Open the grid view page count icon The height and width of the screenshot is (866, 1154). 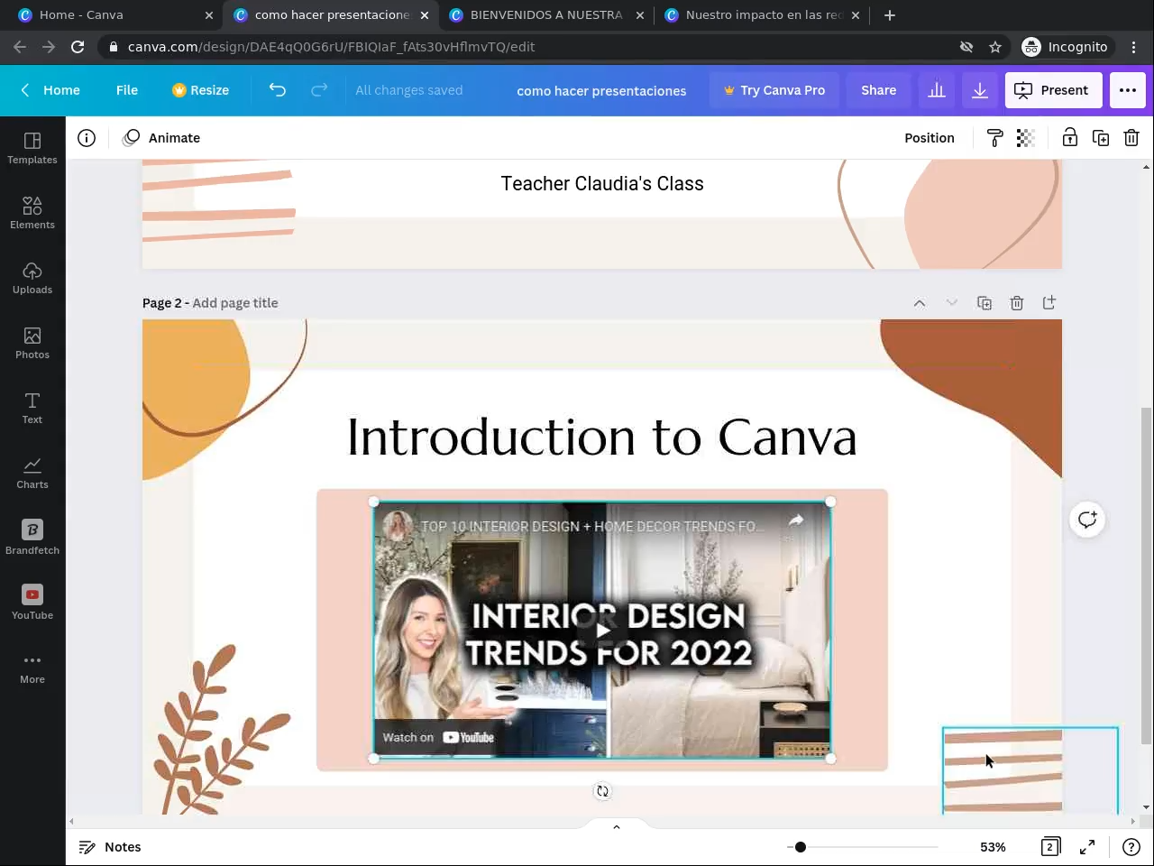point(1050,847)
